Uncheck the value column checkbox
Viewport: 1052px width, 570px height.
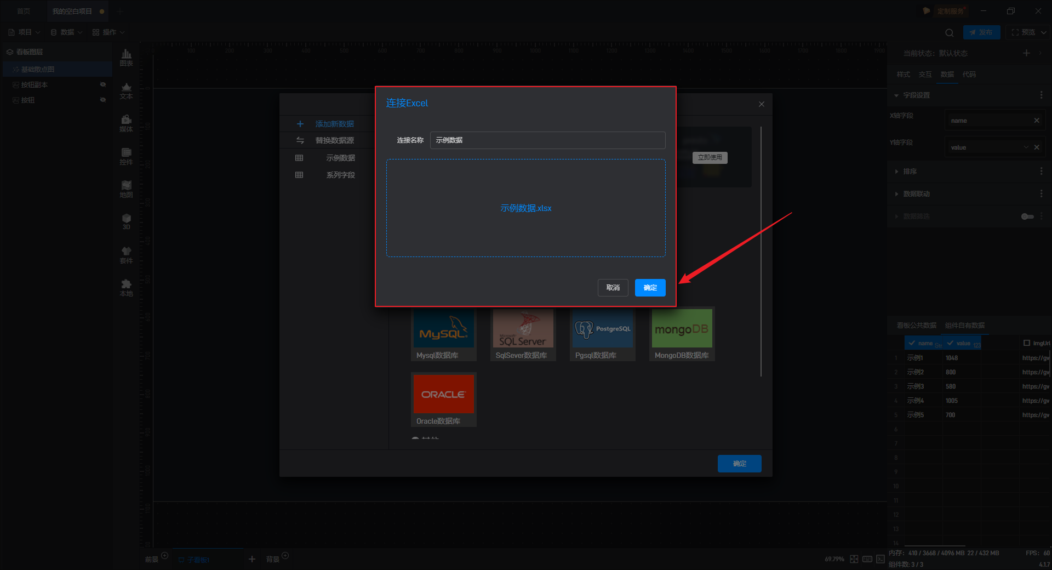coord(950,343)
